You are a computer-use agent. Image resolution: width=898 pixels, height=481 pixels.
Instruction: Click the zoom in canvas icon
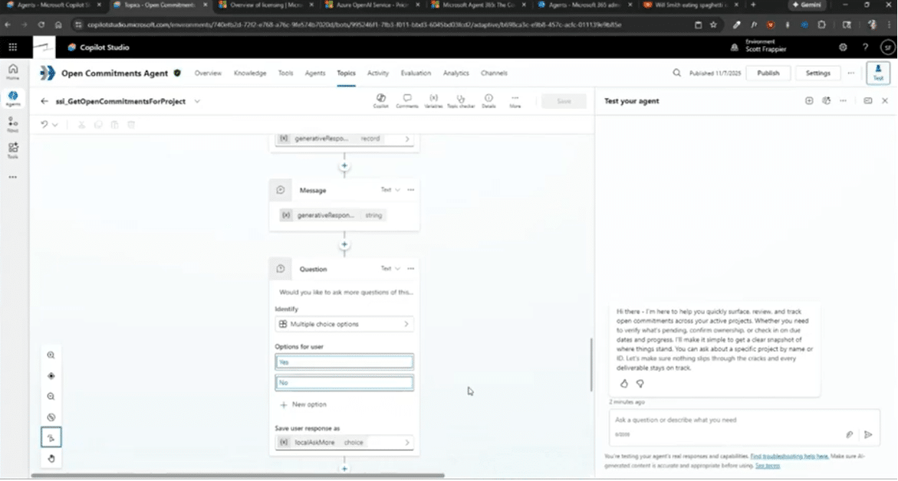click(x=51, y=355)
